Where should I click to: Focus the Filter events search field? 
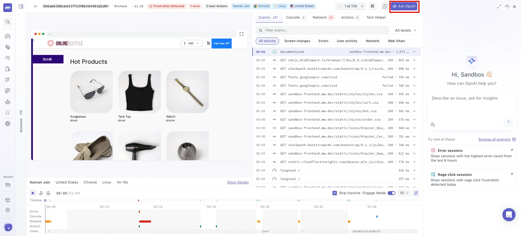coord(322,30)
